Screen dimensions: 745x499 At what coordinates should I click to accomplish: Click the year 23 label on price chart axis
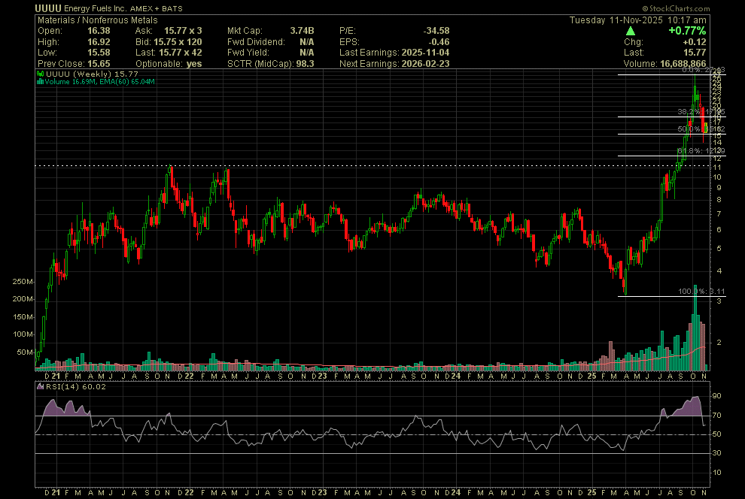coord(322,377)
